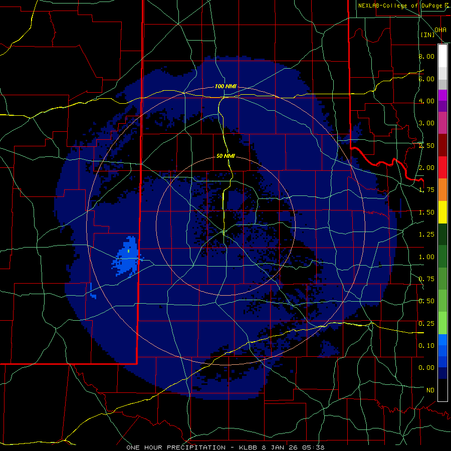The width and height of the screenshot is (451, 451).
Task: Click the black ND legend swatch
Action: point(442,390)
